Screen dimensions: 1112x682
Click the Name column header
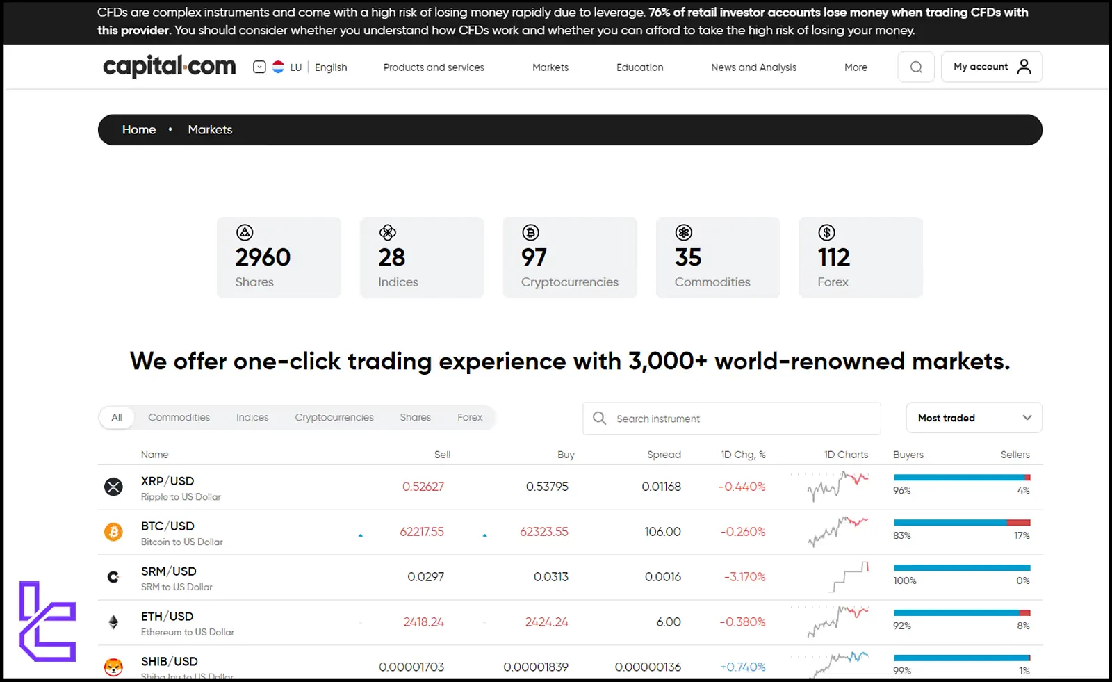click(x=155, y=455)
